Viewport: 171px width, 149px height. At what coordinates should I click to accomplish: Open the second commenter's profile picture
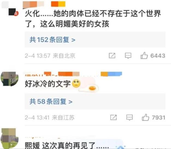click(x=10, y=79)
